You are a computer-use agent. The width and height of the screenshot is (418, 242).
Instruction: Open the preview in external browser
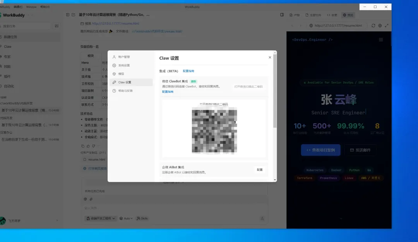tap(380, 26)
